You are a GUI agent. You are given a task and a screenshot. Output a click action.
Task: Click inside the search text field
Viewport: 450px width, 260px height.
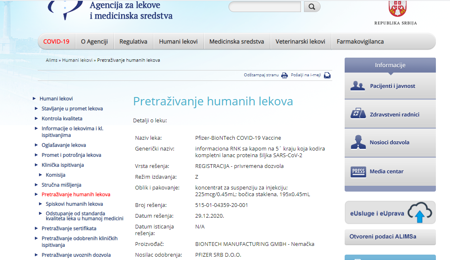click(265, 7)
